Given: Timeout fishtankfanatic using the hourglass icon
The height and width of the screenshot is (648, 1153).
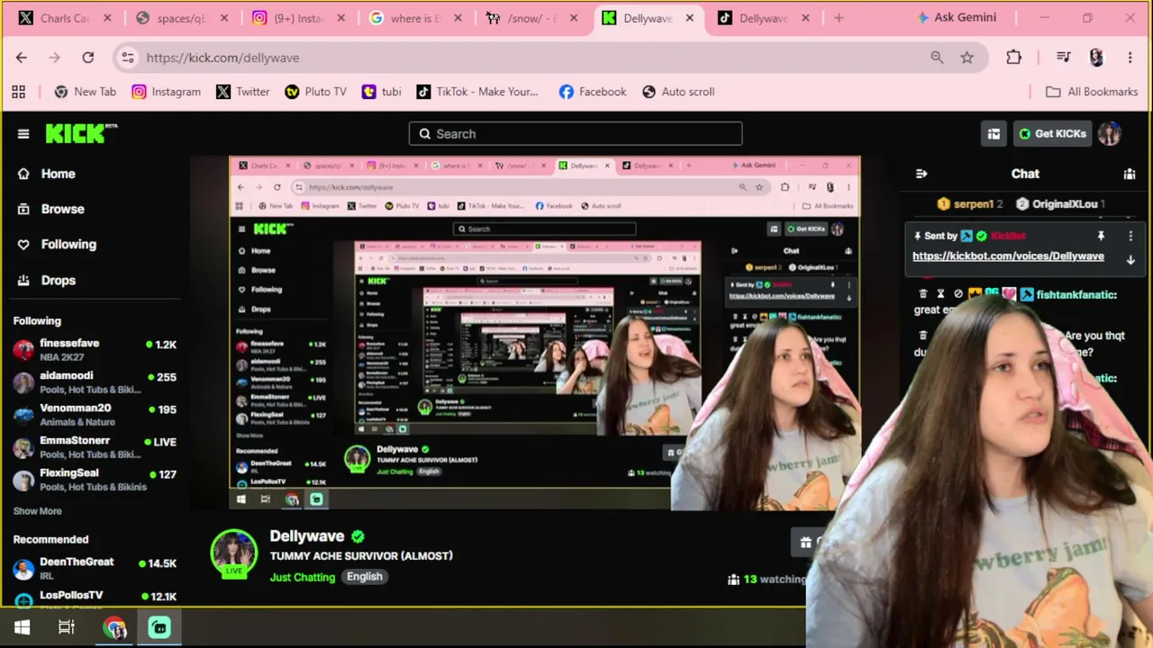Looking at the screenshot, I should (940, 294).
